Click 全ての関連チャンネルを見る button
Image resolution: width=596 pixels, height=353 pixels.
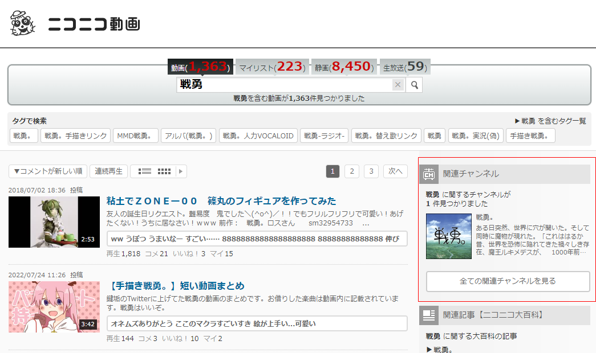point(508,281)
